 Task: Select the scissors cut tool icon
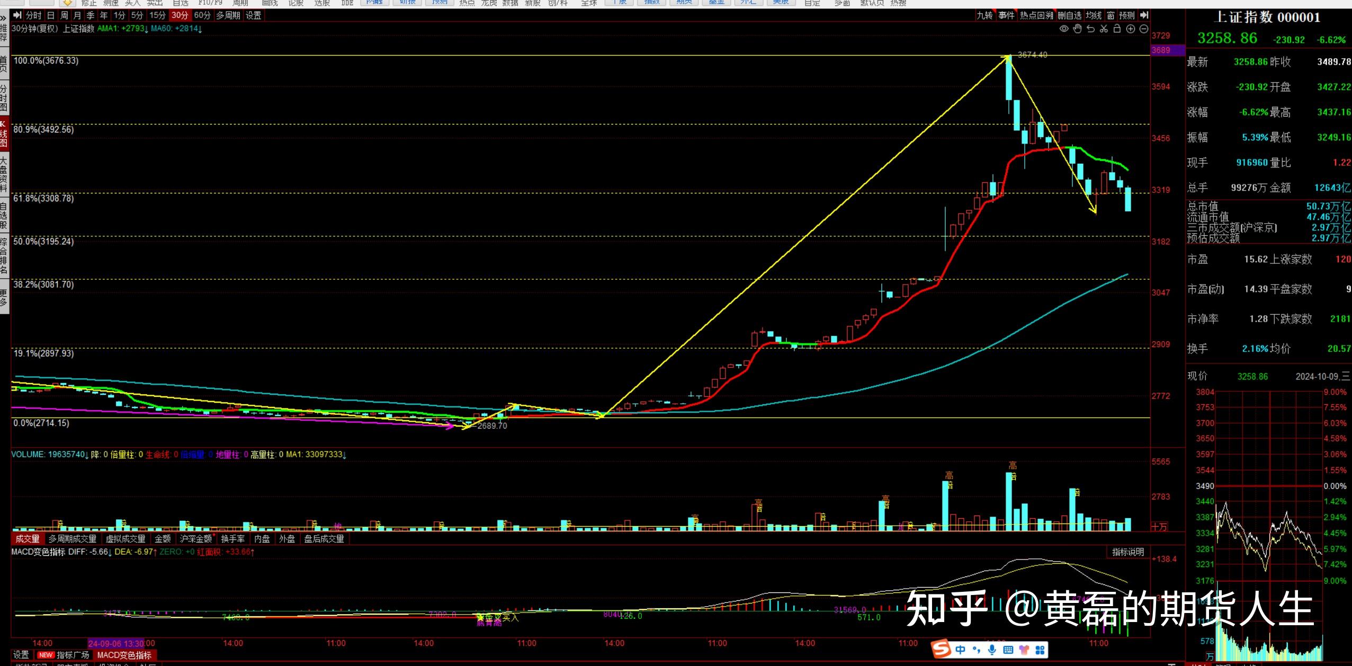tap(1104, 29)
